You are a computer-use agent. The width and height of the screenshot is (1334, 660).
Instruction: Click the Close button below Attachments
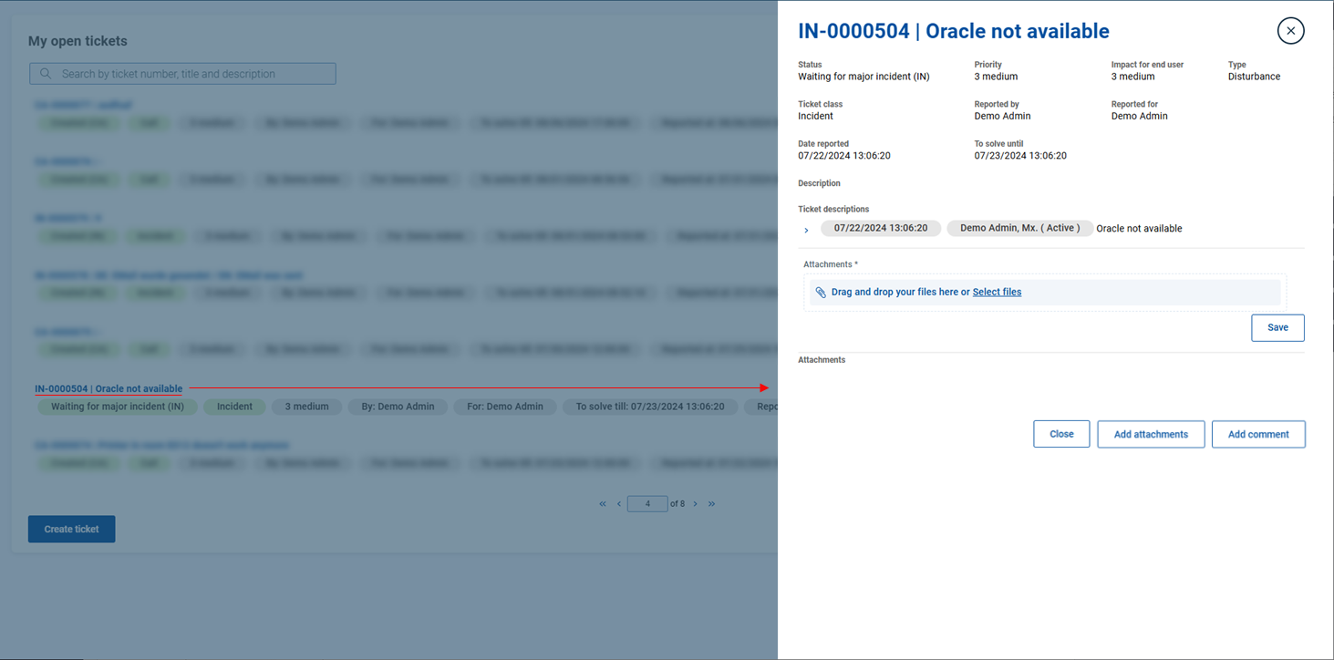pyautogui.click(x=1061, y=434)
